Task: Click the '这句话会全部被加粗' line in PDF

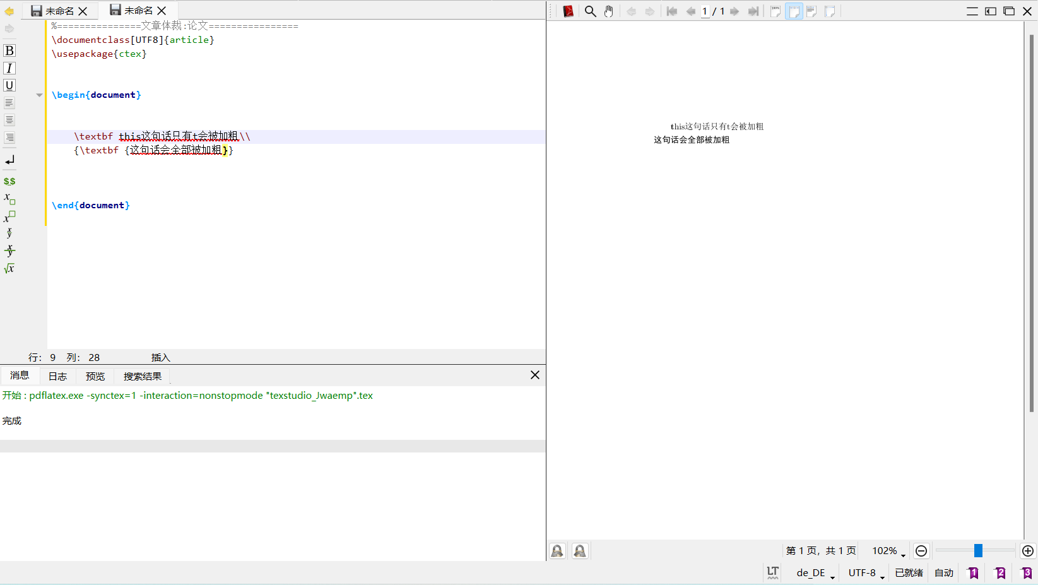Action: pyautogui.click(x=692, y=140)
